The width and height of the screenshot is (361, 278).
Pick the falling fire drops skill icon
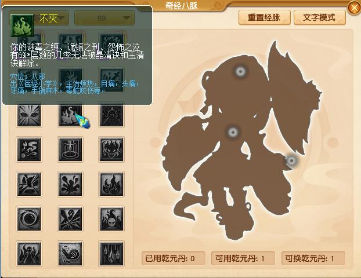pyautogui.click(x=111, y=254)
